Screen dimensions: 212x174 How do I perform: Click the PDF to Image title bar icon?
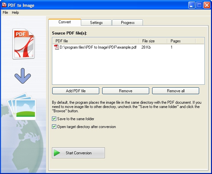tap(4, 5)
